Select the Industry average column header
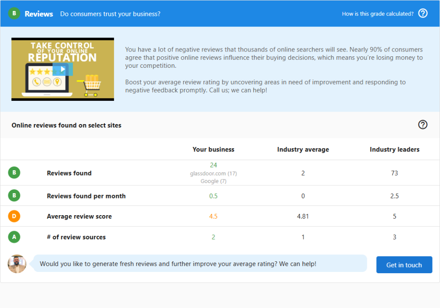This screenshot has height=308, width=440. (303, 150)
